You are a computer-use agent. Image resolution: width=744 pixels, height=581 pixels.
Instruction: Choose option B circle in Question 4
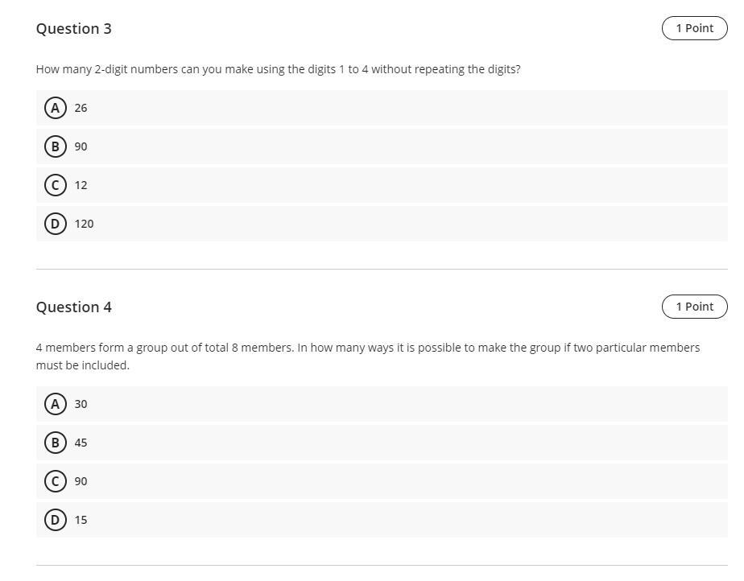click(x=55, y=443)
